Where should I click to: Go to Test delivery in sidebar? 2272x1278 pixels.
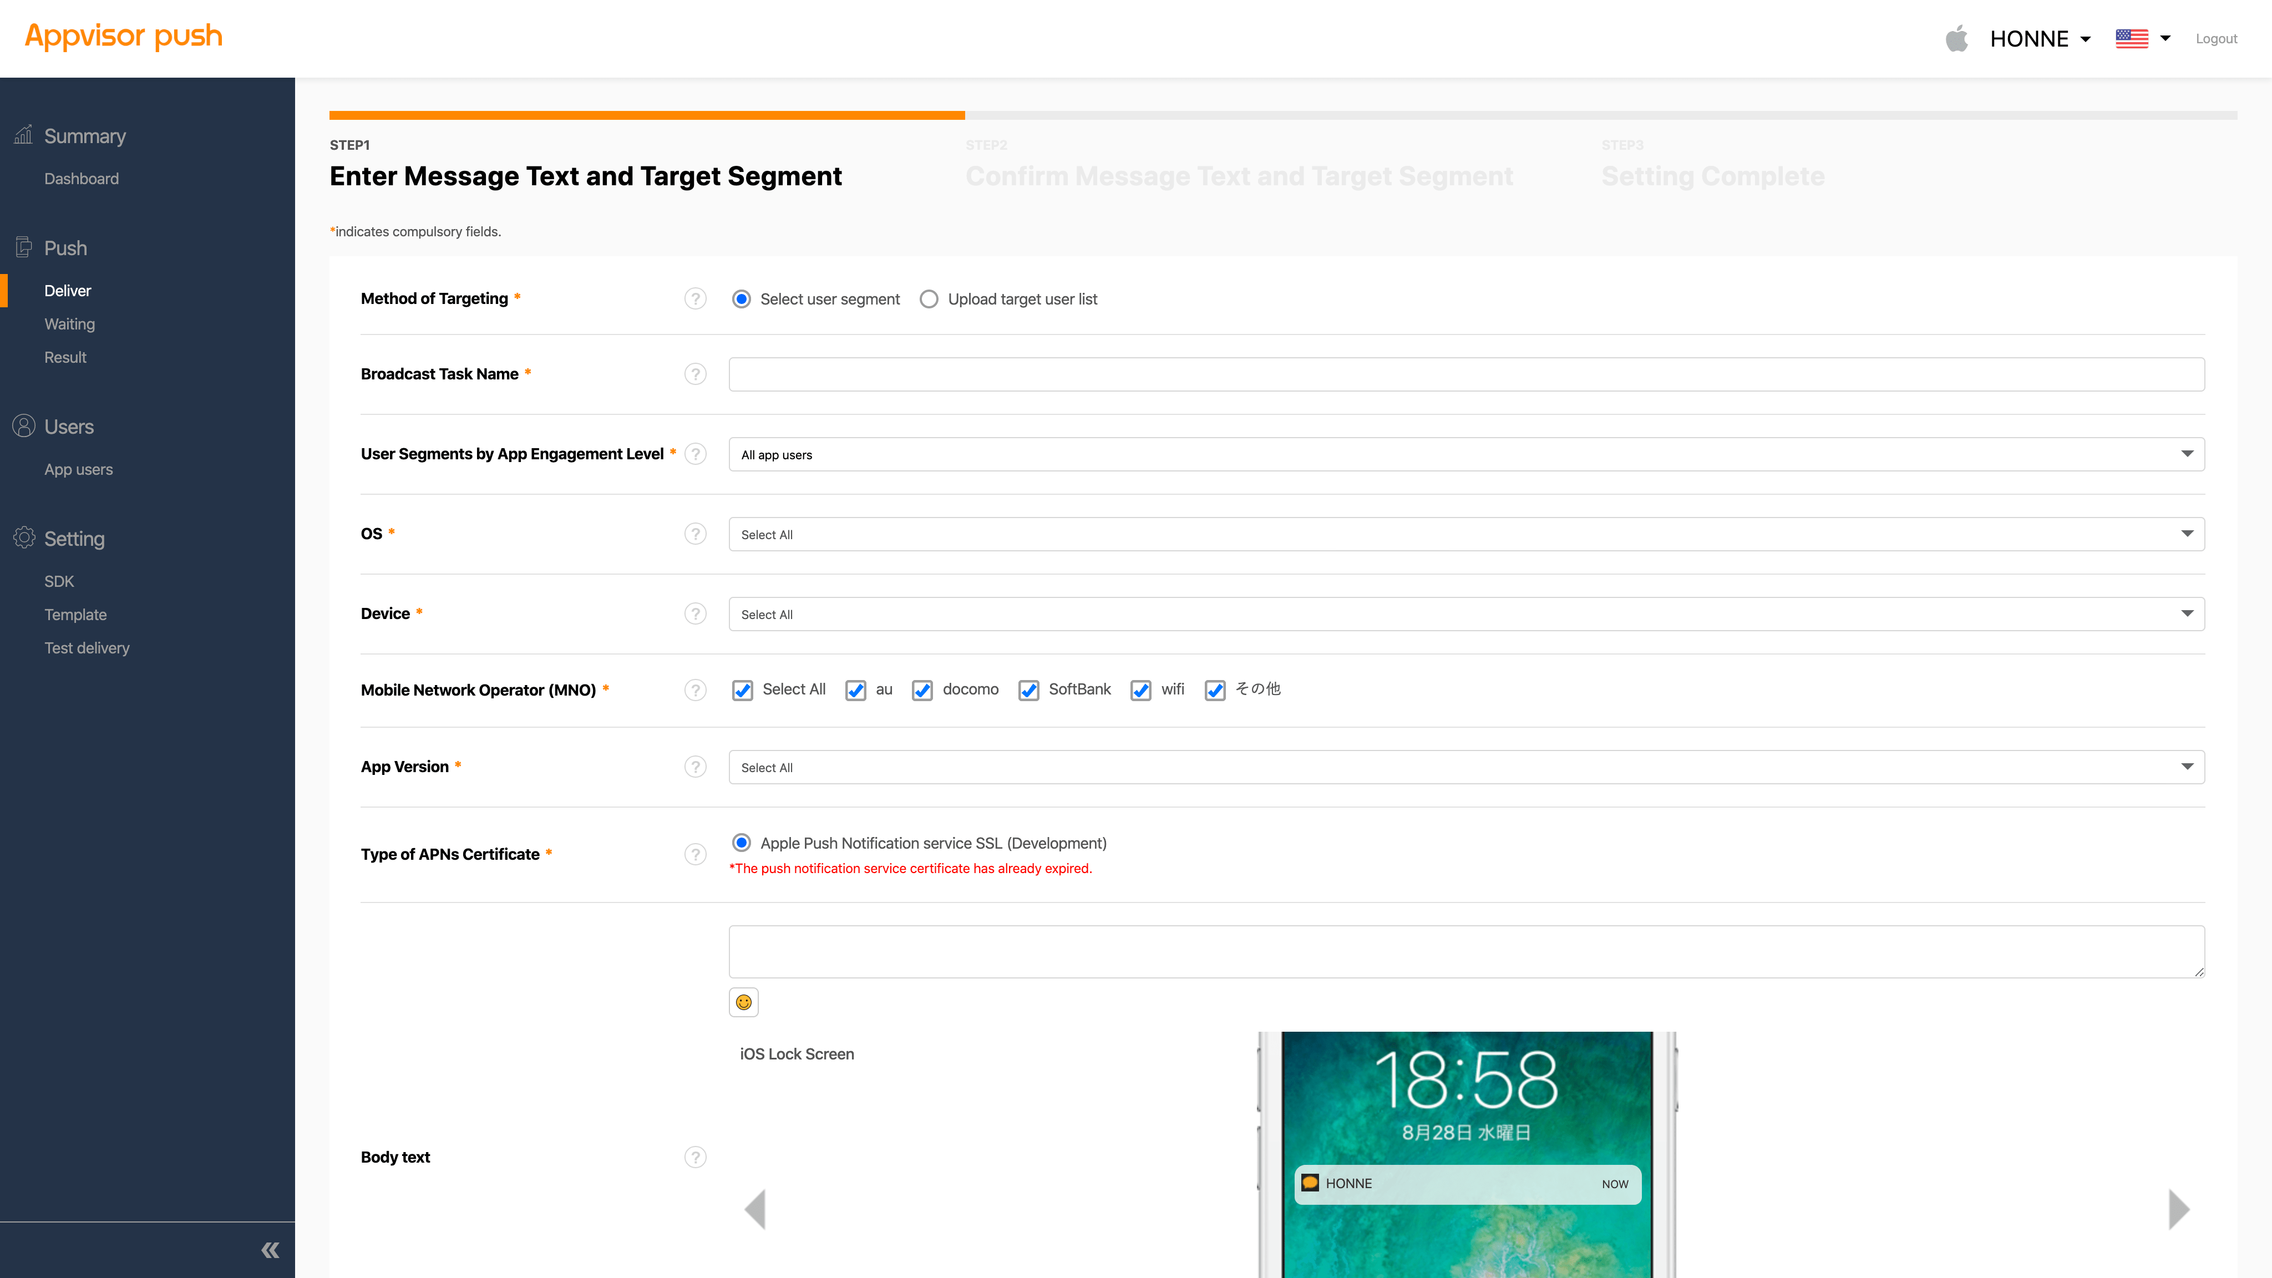click(x=87, y=647)
